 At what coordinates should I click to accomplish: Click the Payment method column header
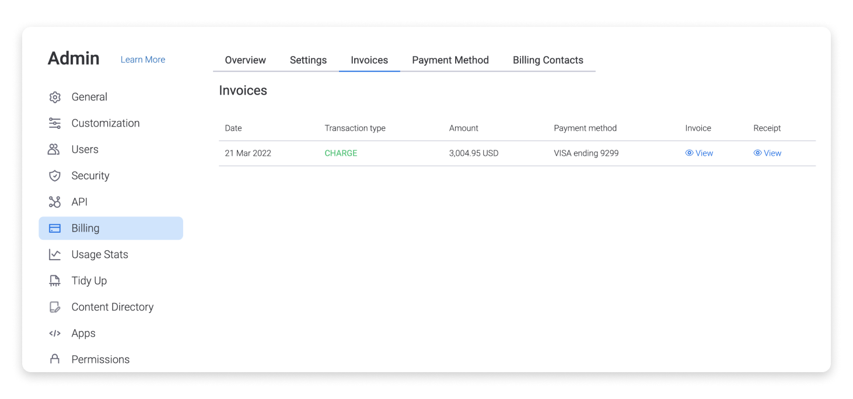point(585,128)
